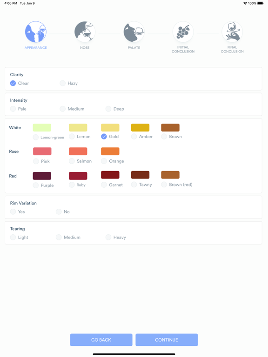The image size is (268, 357).
Task: Tap the Rim Variation heading
Action: point(23,203)
